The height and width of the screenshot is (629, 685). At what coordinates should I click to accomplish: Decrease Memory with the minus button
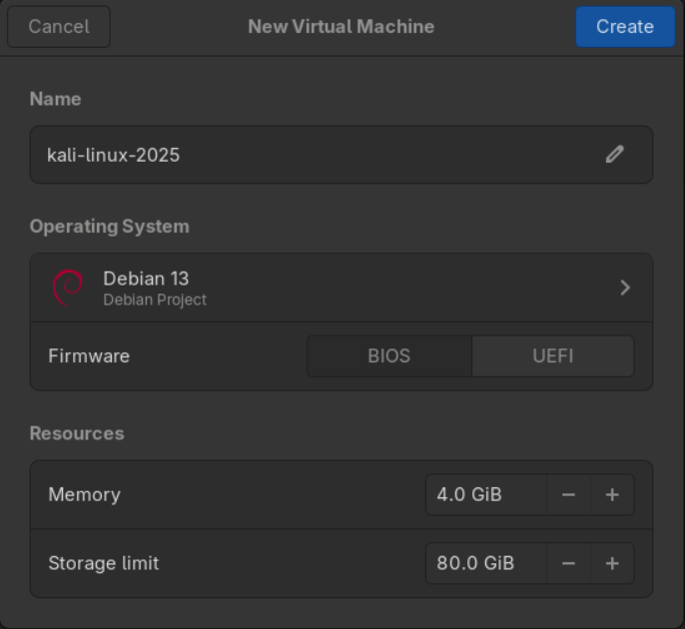[x=568, y=495]
